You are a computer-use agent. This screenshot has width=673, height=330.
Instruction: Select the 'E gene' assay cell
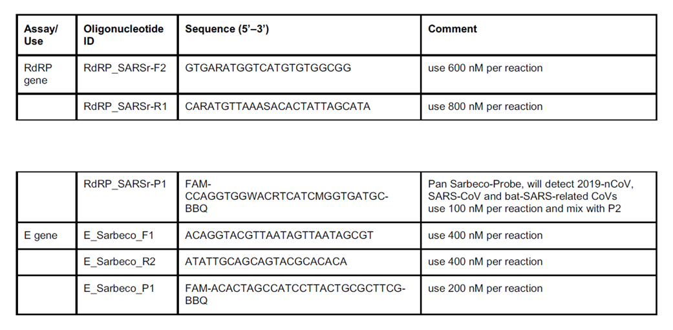(x=41, y=236)
